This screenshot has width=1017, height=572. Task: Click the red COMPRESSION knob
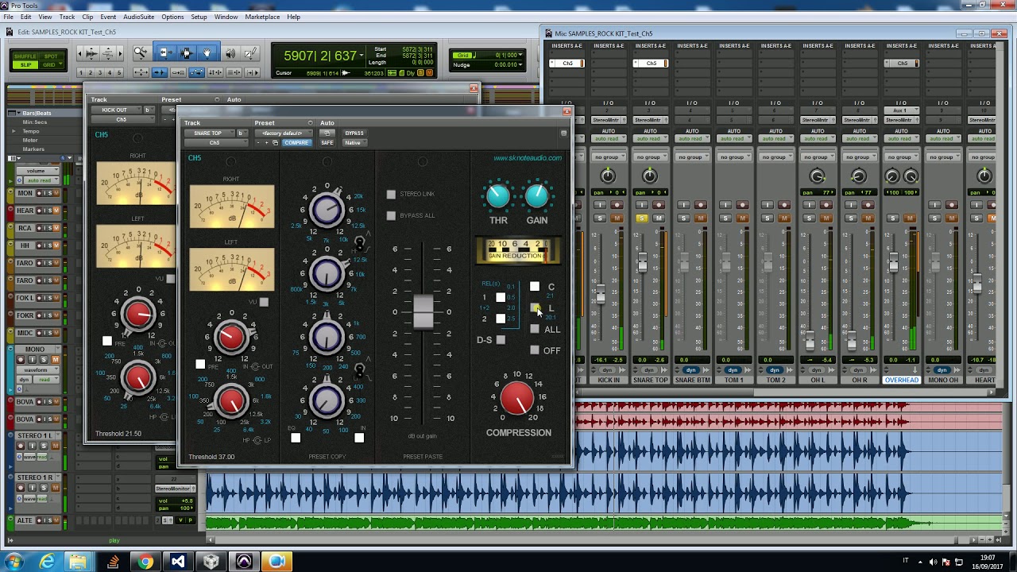[x=518, y=398]
